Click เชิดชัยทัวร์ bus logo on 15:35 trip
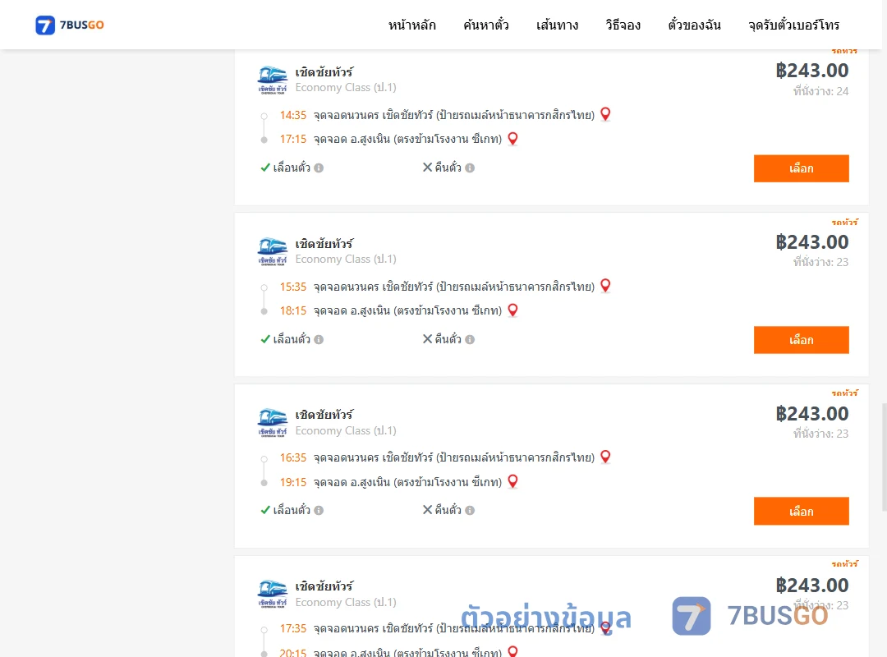Viewport: 887px width, 657px height. click(x=272, y=251)
